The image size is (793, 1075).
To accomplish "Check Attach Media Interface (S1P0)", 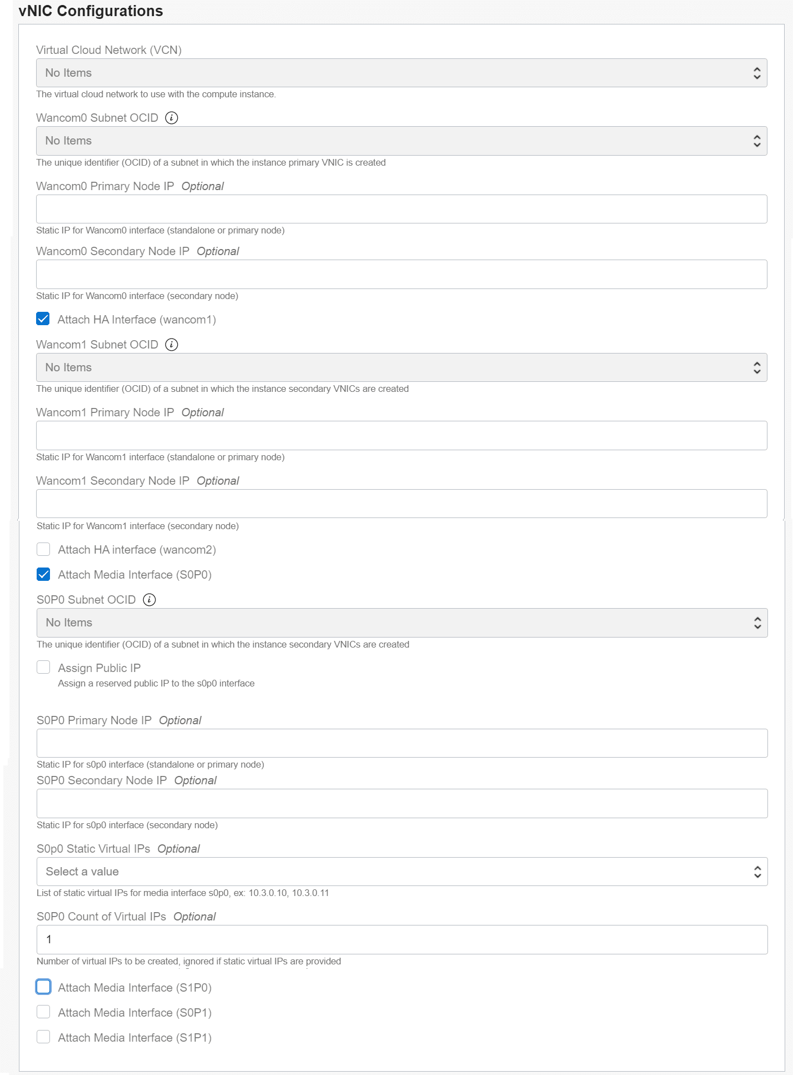I will pyautogui.click(x=43, y=987).
